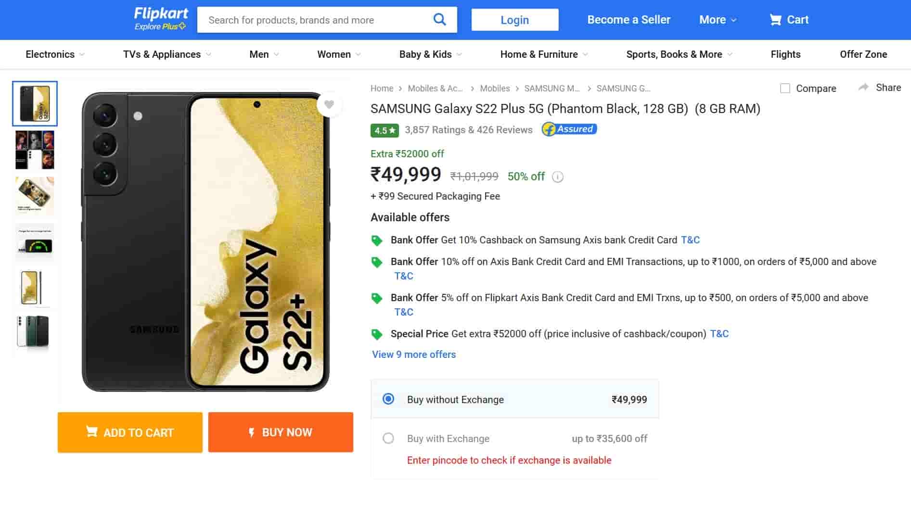Open the Cart icon
Image resolution: width=911 pixels, height=507 pixels.
coord(775,20)
